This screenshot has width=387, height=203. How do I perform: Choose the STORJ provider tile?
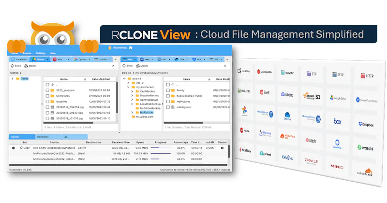coord(287,94)
